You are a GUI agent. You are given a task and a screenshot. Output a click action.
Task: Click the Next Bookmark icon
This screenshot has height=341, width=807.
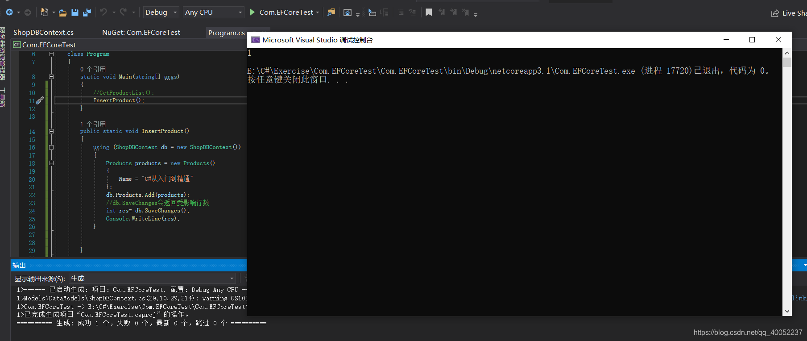point(453,12)
